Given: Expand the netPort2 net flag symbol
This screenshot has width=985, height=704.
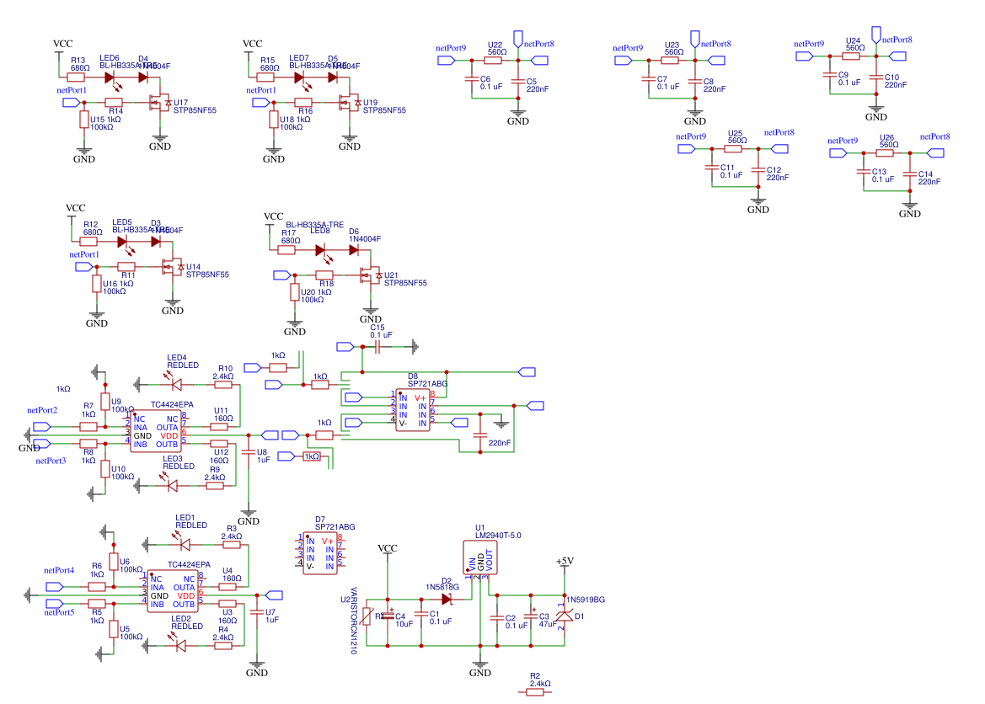Looking at the screenshot, I should 42,425.
